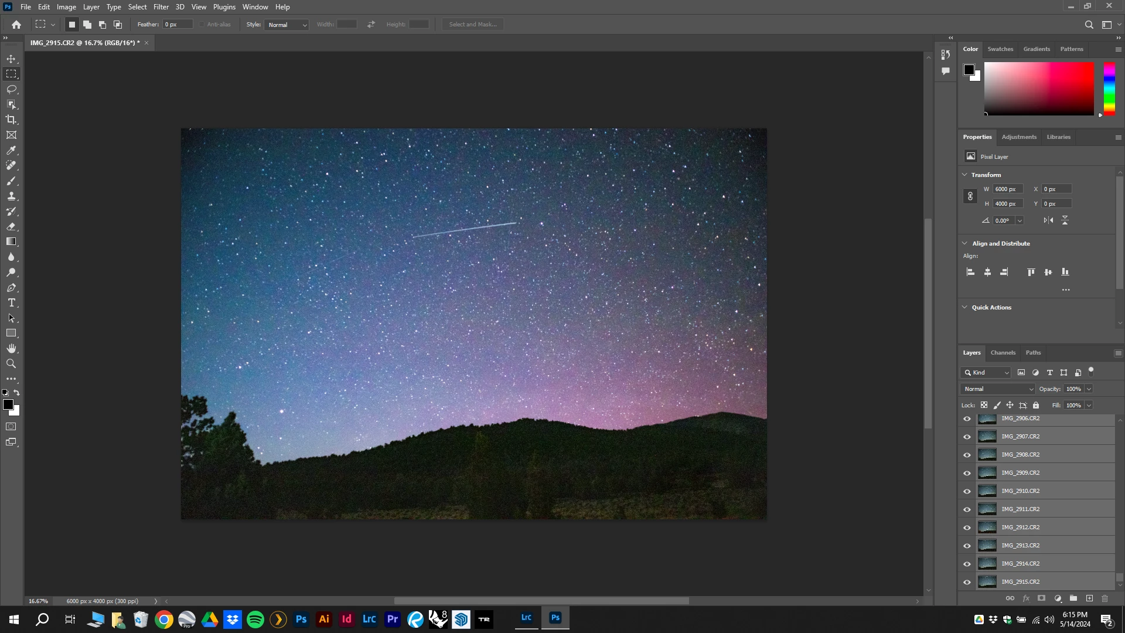Click the Select and Mask button
Image resolution: width=1125 pixels, height=633 pixels.
point(472,25)
